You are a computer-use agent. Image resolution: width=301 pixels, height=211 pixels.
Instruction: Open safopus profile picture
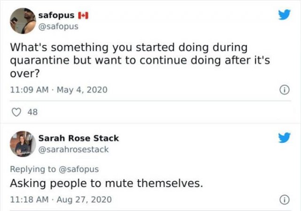(x=23, y=21)
